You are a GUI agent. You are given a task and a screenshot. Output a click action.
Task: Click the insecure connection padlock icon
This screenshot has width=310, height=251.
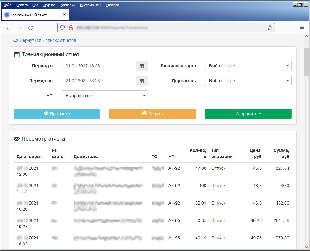pyautogui.click(x=71, y=28)
